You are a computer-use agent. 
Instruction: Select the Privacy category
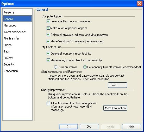click(8, 58)
